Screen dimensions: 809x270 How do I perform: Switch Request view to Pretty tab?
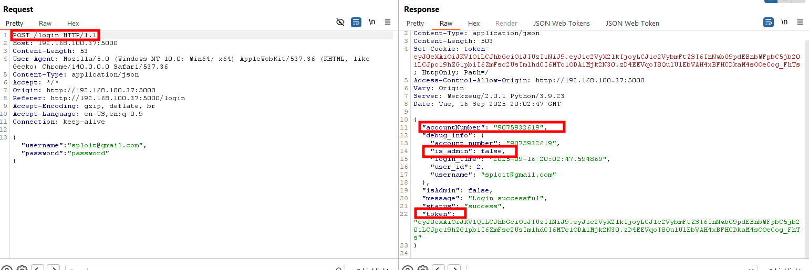[x=15, y=23]
